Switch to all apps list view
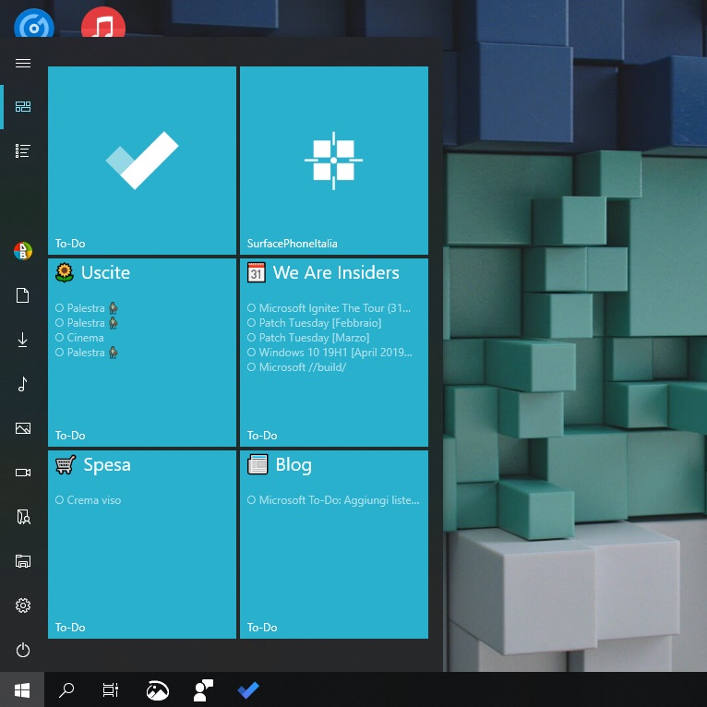 coord(23,151)
